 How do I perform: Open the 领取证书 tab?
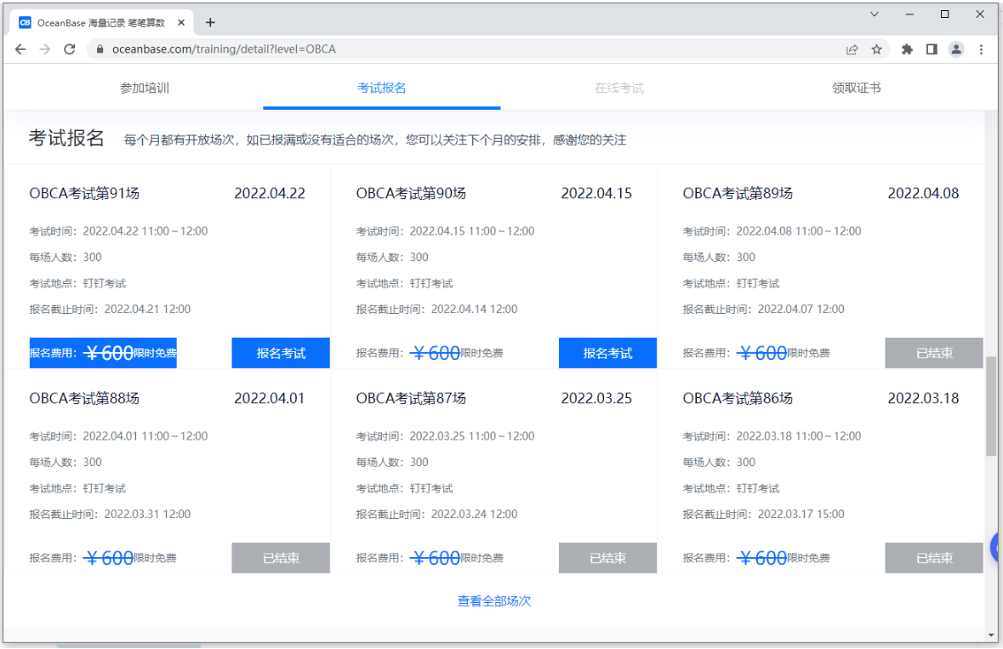(x=857, y=88)
